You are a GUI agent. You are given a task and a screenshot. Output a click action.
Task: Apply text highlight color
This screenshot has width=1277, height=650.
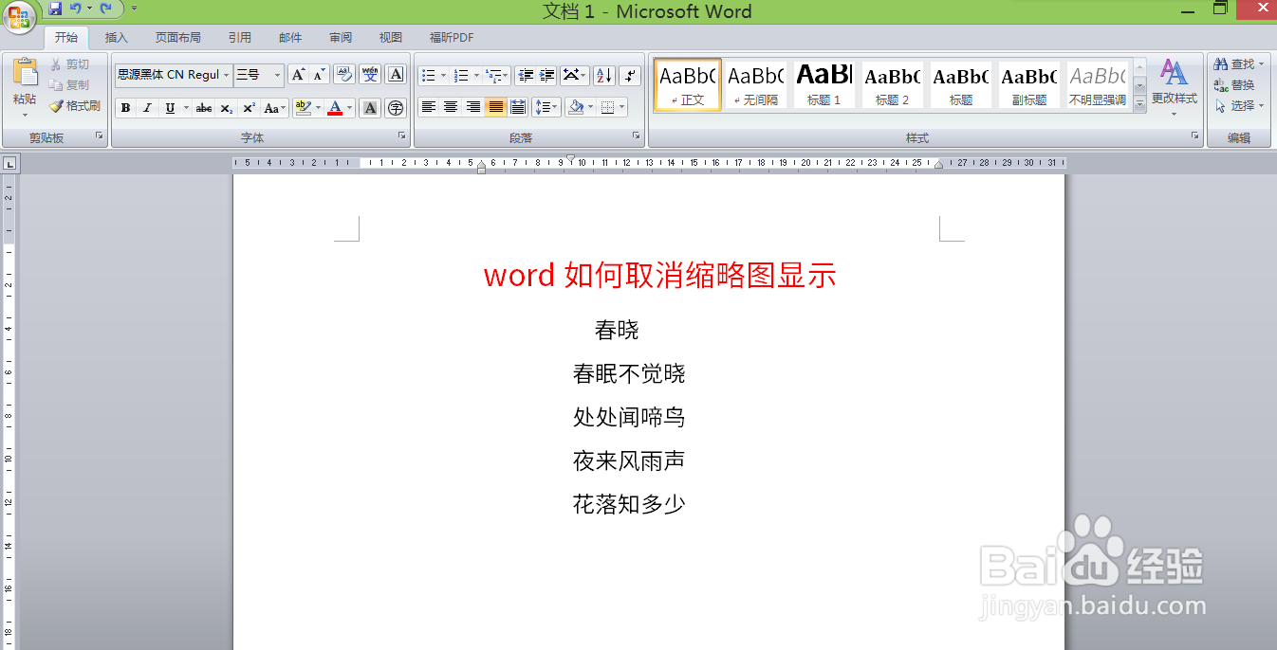coord(303,108)
